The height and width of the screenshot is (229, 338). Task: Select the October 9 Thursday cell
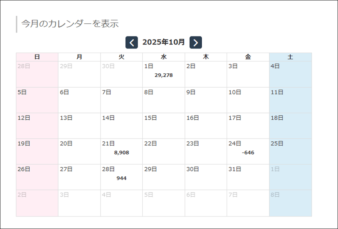206,100
